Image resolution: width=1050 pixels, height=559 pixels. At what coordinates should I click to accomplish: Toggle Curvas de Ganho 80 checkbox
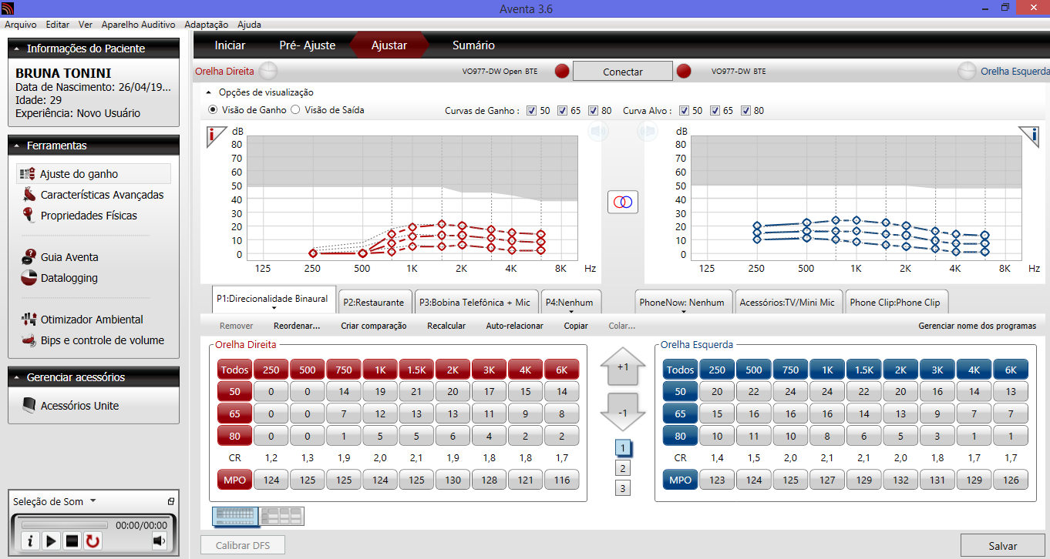(x=593, y=111)
